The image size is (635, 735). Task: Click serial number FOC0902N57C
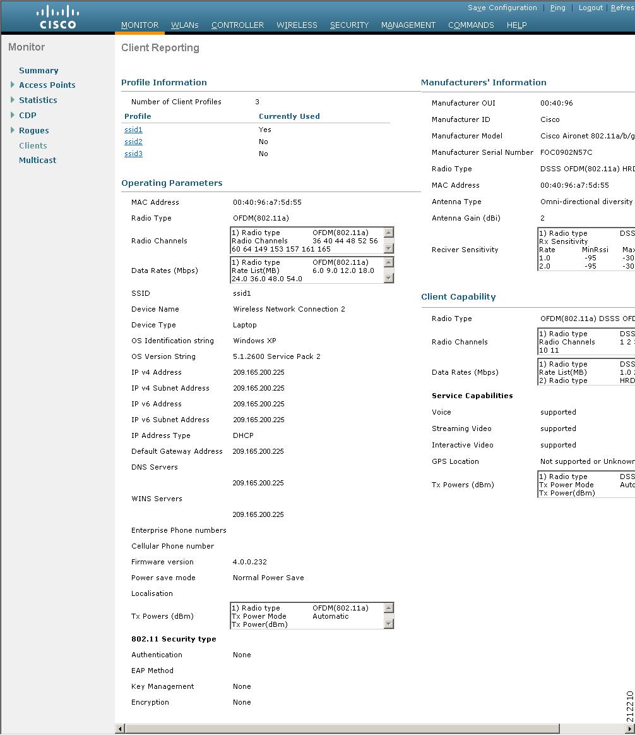pyautogui.click(x=566, y=152)
